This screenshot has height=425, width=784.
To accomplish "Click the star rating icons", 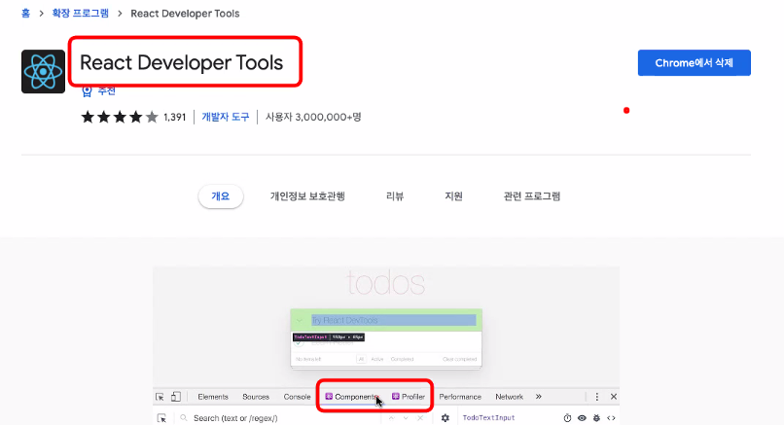I will coord(120,117).
